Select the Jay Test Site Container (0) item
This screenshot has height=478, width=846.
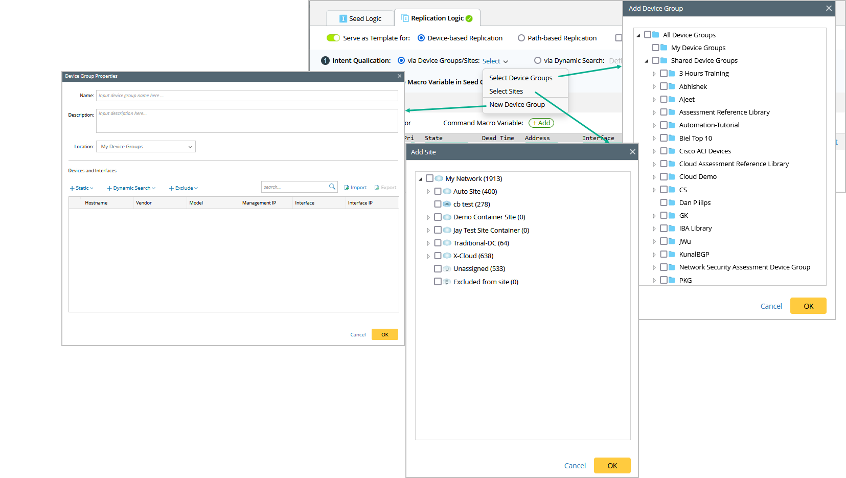(x=491, y=231)
